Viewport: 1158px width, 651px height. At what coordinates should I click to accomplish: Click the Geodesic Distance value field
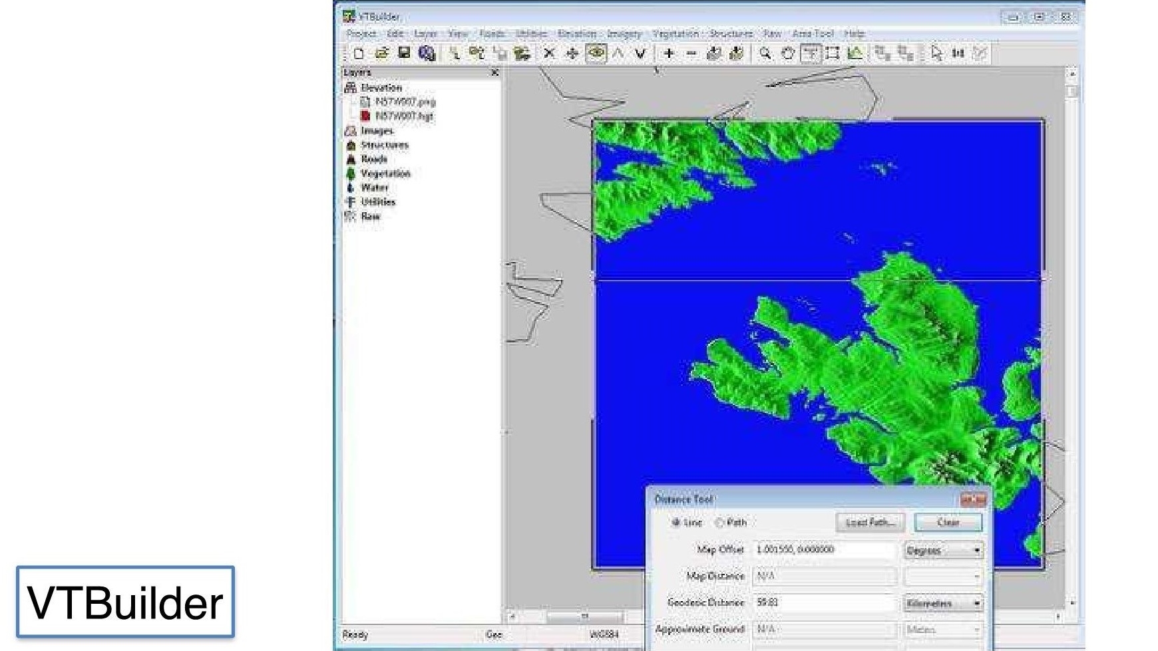pos(825,603)
